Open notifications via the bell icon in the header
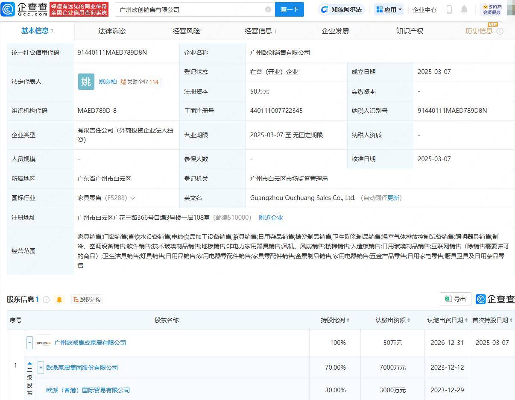The height and width of the screenshot is (400, 515). tap(464, 9)
